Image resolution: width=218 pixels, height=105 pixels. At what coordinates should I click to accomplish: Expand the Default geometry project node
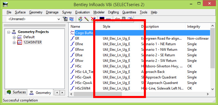point(14,37)
